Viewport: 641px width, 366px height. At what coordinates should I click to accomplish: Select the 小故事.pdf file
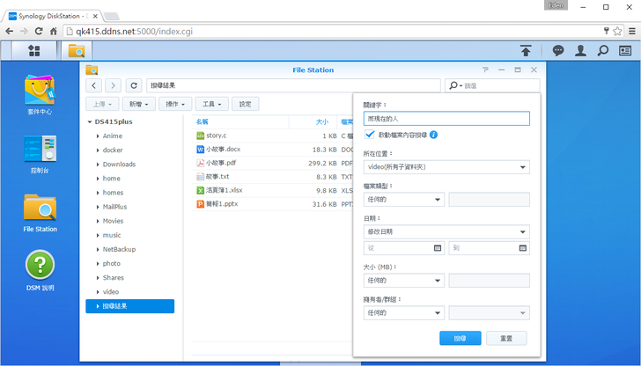point(221,163)
